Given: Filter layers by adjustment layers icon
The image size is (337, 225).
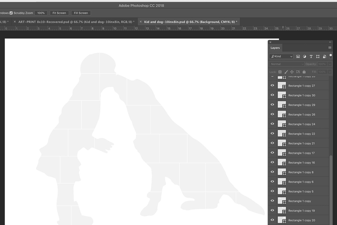Looking at the screenshot, I should (x=305, y=57).
